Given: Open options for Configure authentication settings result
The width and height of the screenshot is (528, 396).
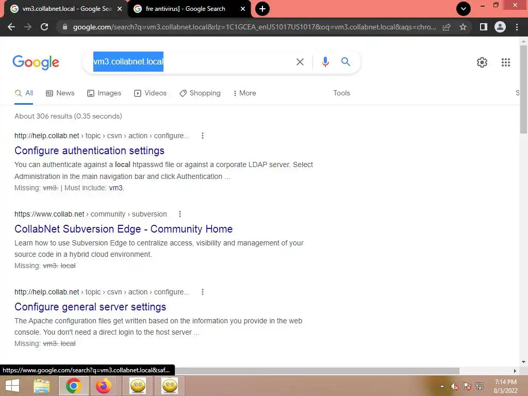Looking at the screenshot, I should [x=202, y=136].
